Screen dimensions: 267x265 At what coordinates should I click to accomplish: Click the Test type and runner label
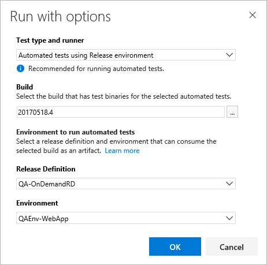pyautogui.click(x=50, y=40)
